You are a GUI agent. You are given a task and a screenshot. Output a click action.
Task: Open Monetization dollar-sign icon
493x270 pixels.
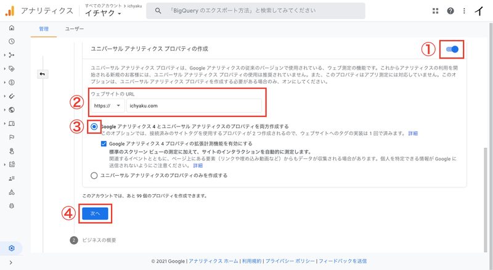point(12,83)
